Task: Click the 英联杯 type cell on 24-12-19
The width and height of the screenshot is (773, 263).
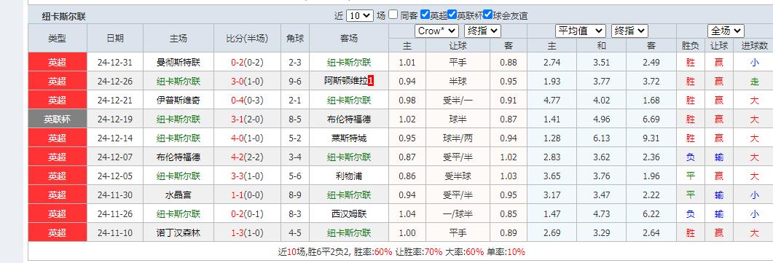Action: coord(57,119)
